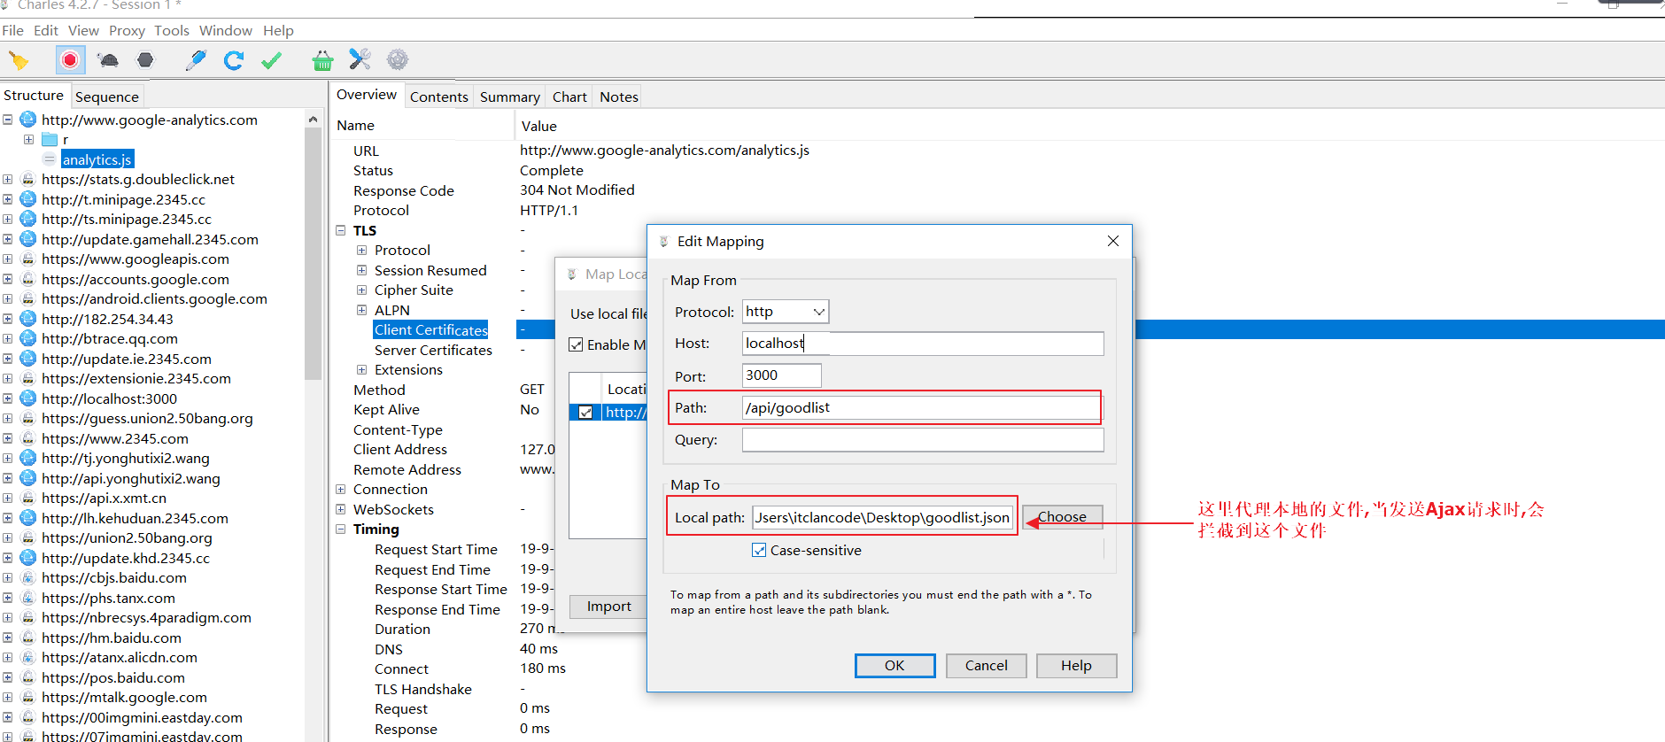Select Server Certificates row

pos(433,350)
